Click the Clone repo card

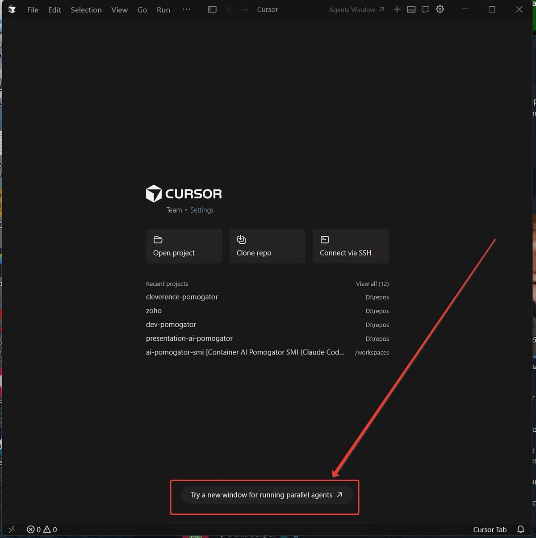(x=268, y=246)
